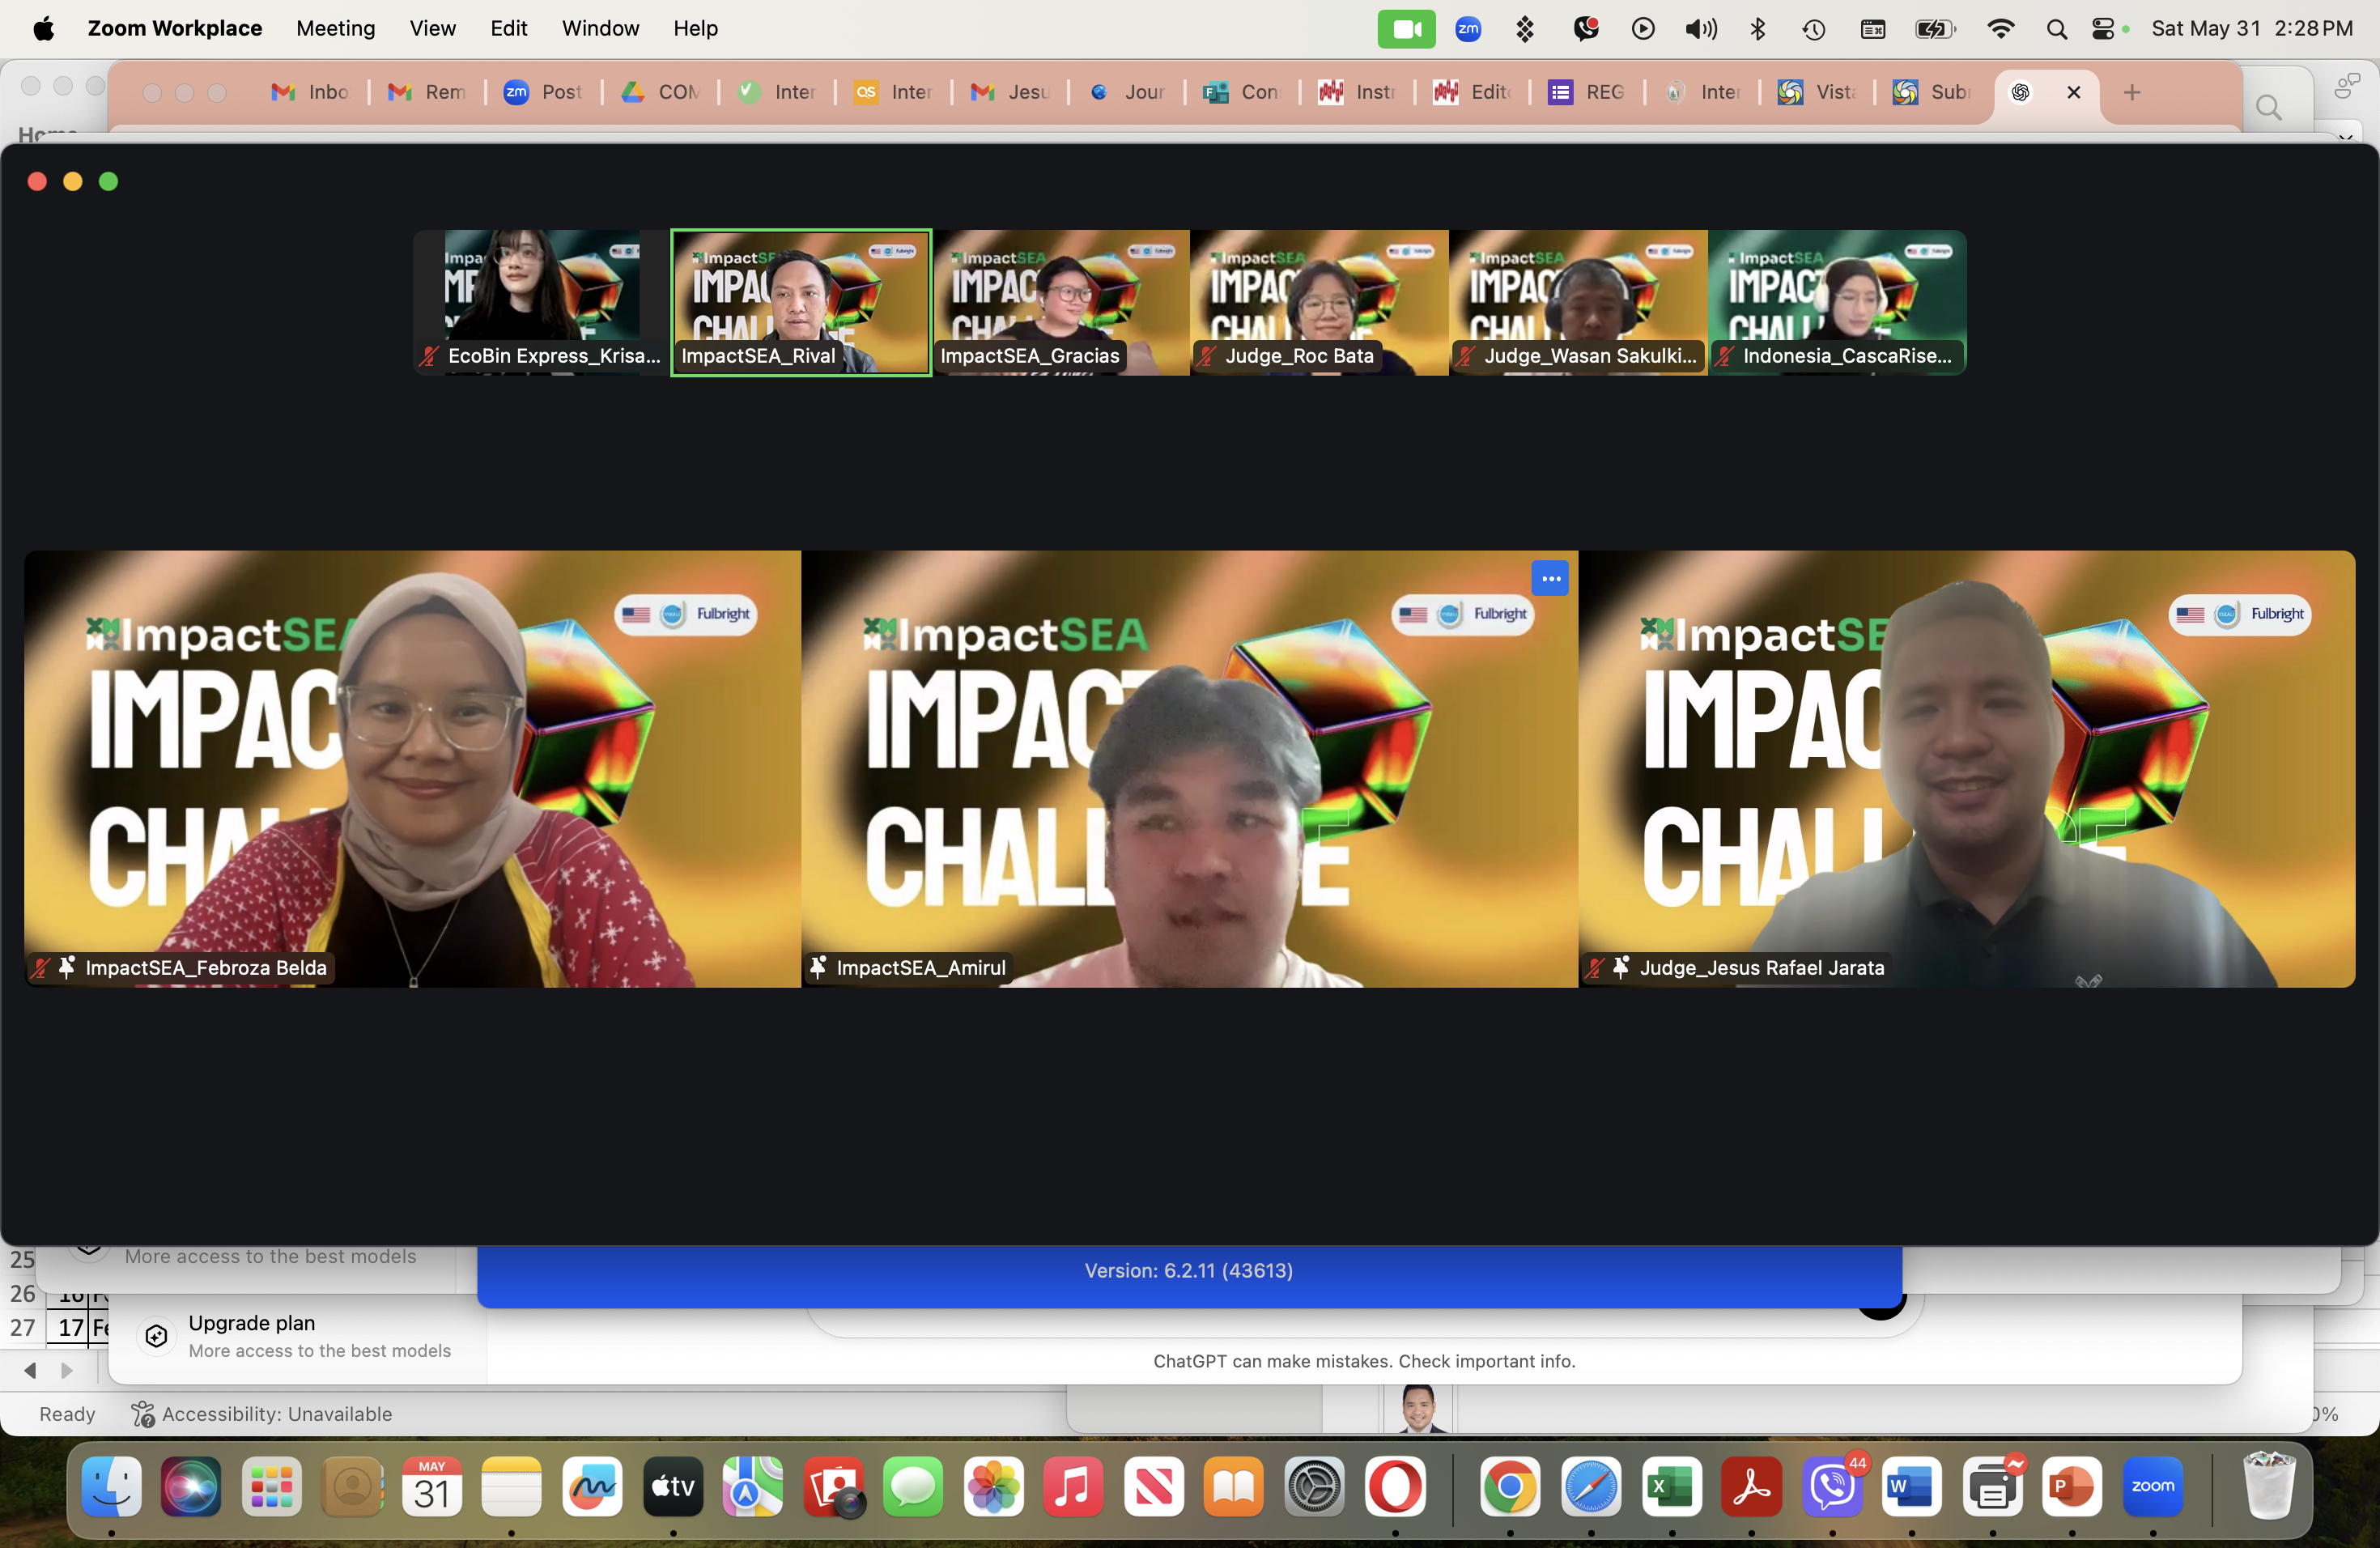Open the Wi-Fi menu bar icon
The image size is (2380, 1548).
[2000, 29]
